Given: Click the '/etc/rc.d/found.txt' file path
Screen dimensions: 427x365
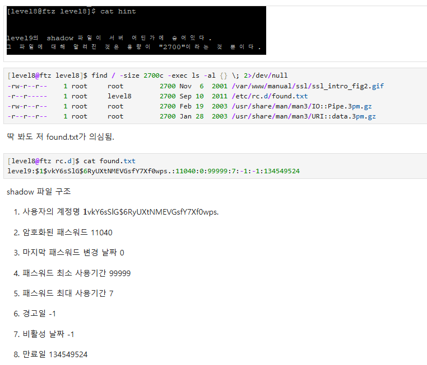Looking at the screenshot, I should (x=270, y=96).
